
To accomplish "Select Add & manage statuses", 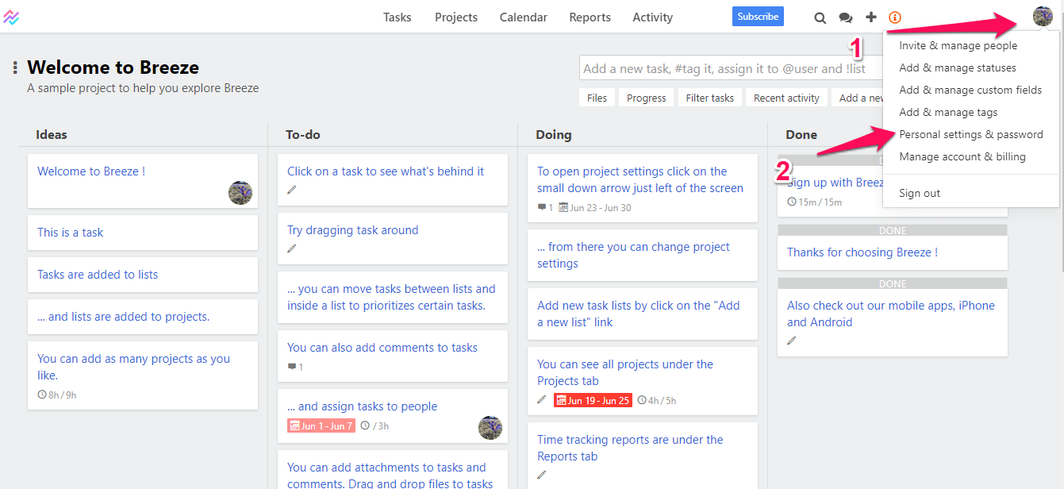I will [958, 67].
